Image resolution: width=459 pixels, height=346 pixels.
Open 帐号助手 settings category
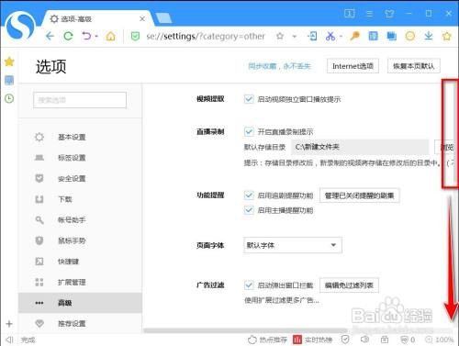(x=80, y=220)
